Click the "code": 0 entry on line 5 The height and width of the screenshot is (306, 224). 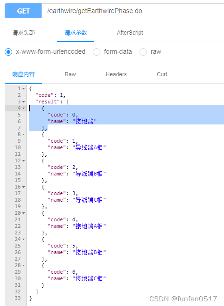pyautogui.click(x=63, y=115)
